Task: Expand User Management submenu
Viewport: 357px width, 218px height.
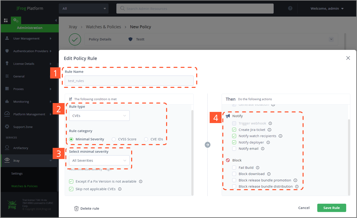Action: pos(51,38)
